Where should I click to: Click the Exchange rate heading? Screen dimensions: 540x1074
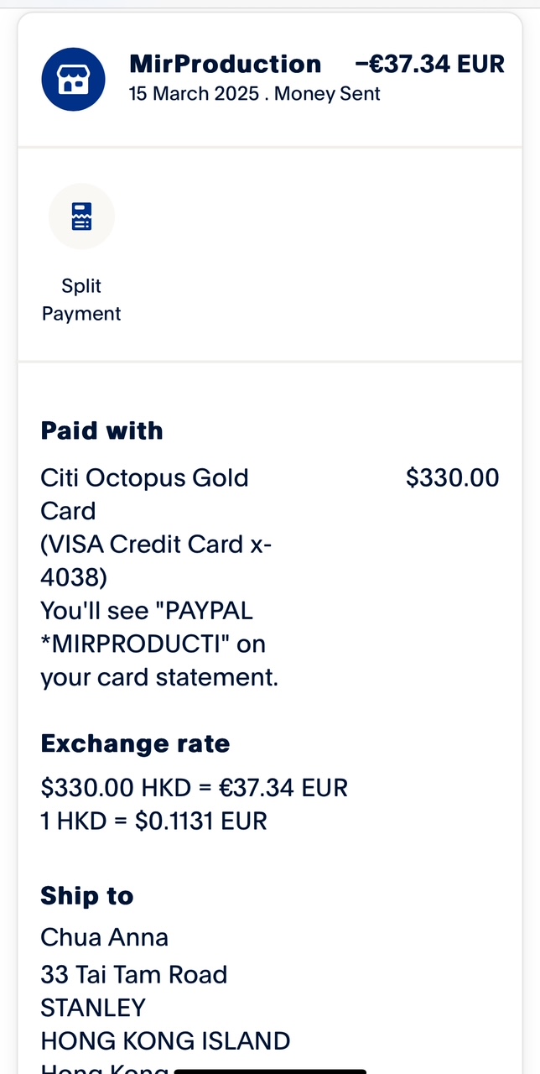135,743
